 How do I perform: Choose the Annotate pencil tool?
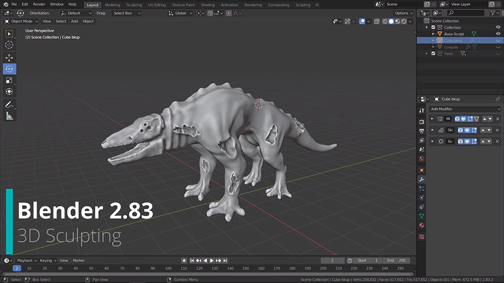[9, 105]
